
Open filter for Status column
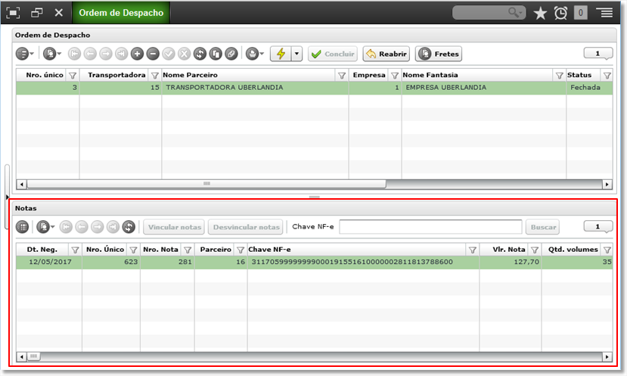[607, 75]
